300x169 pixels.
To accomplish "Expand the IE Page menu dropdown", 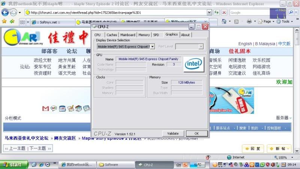I will pos(273,21).
